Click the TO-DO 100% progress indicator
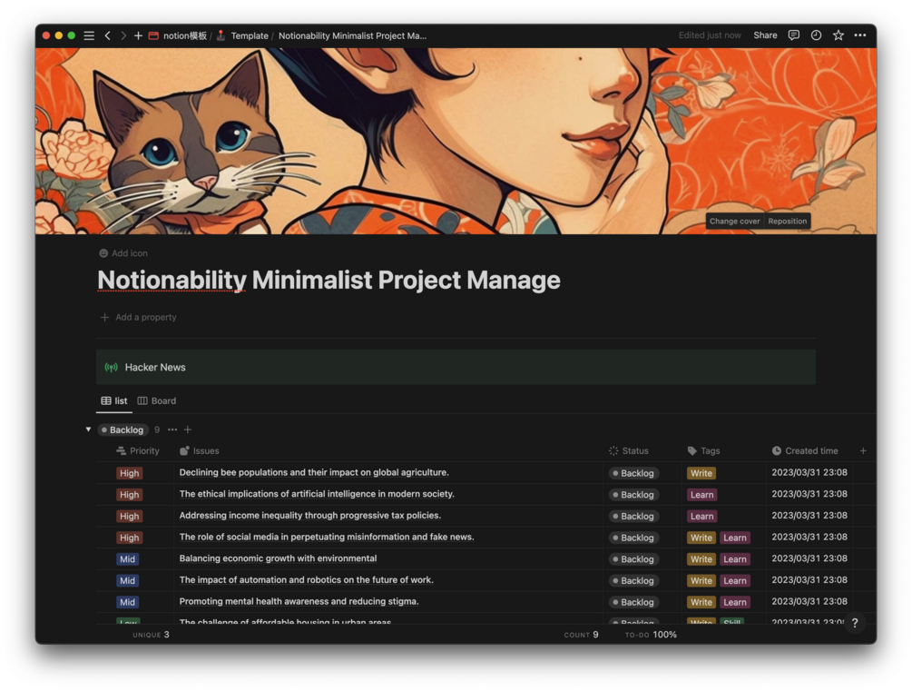 [651, 635]
